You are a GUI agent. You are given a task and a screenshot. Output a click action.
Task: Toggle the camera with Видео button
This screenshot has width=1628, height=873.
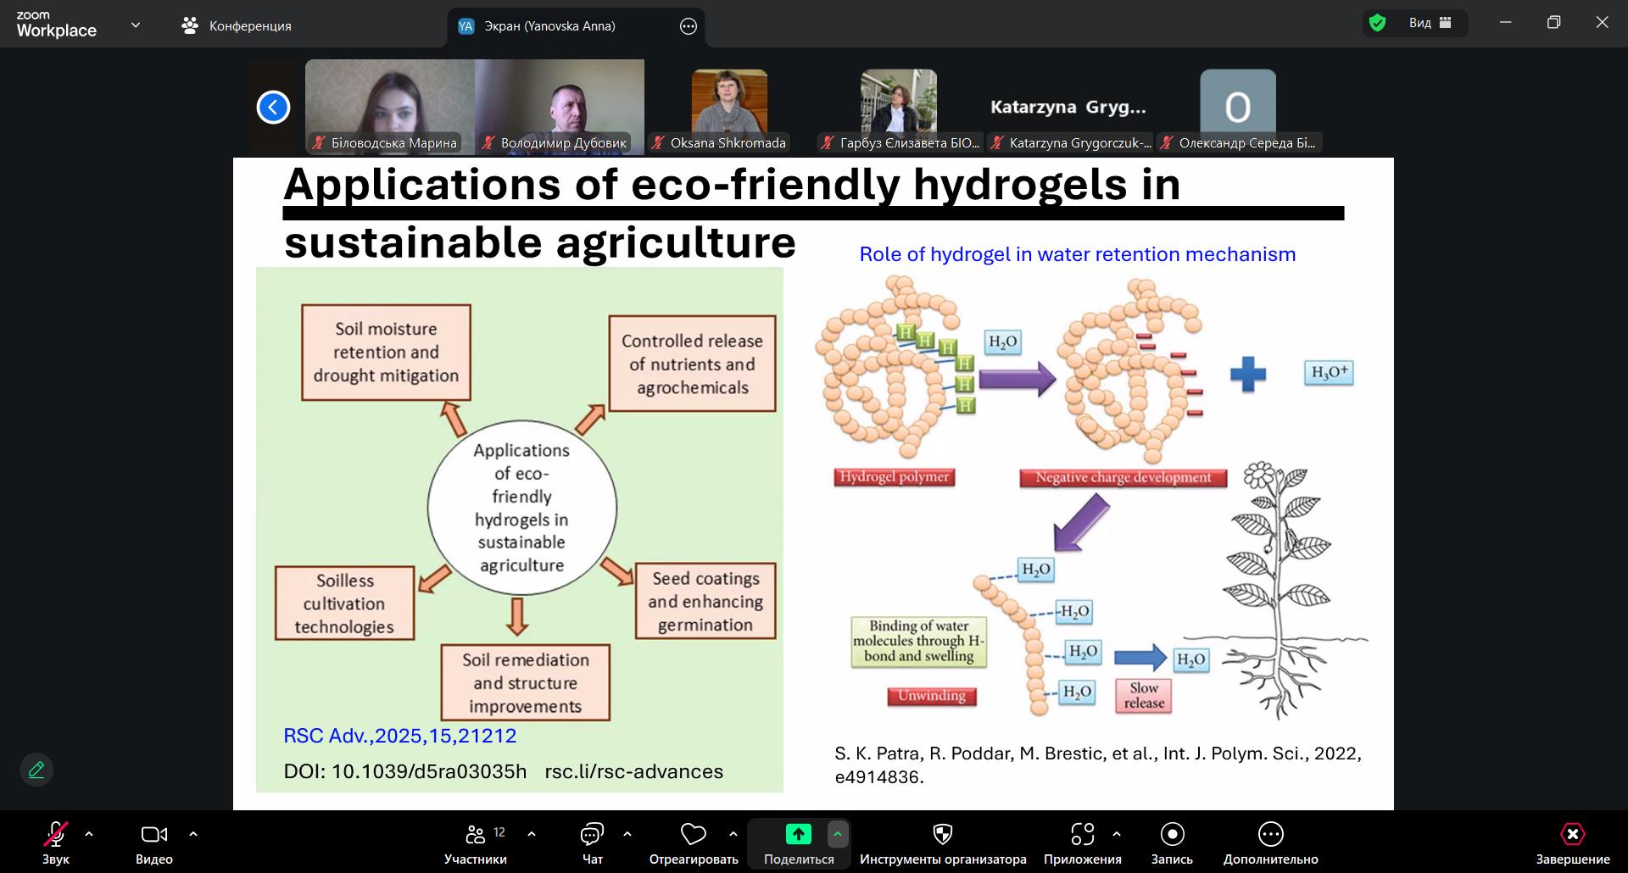click(x=153, y=836)
